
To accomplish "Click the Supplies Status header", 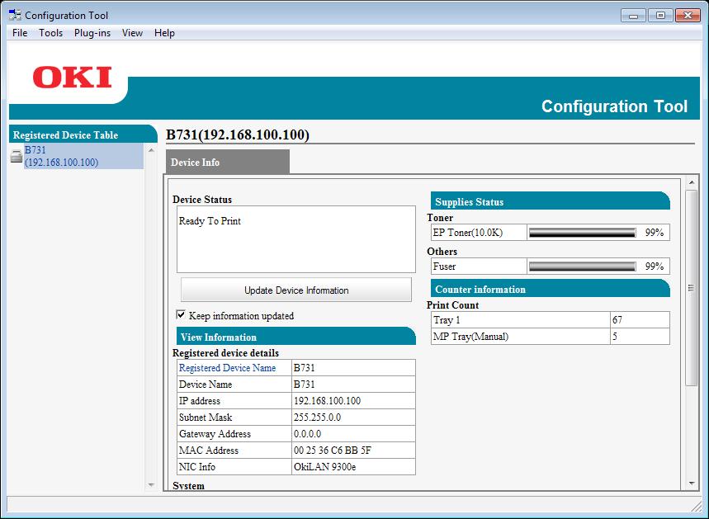I will click(x=551, y=201).
